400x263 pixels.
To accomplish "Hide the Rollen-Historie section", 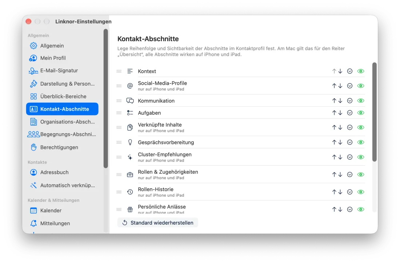I will pyautogui.click(x=361, y=192).
